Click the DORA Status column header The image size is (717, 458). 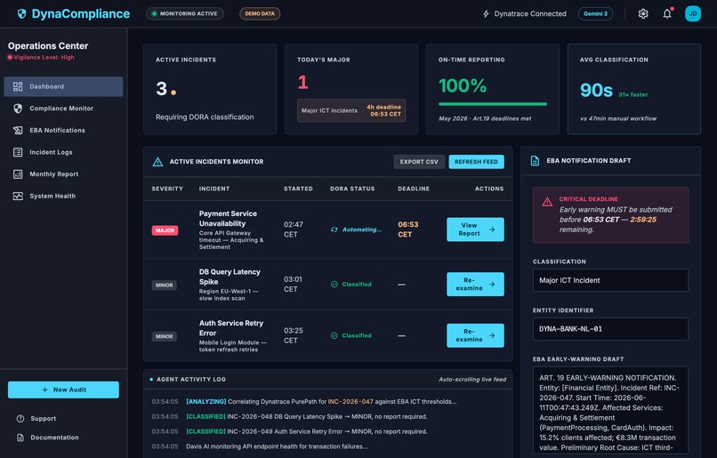click(352, 189)
